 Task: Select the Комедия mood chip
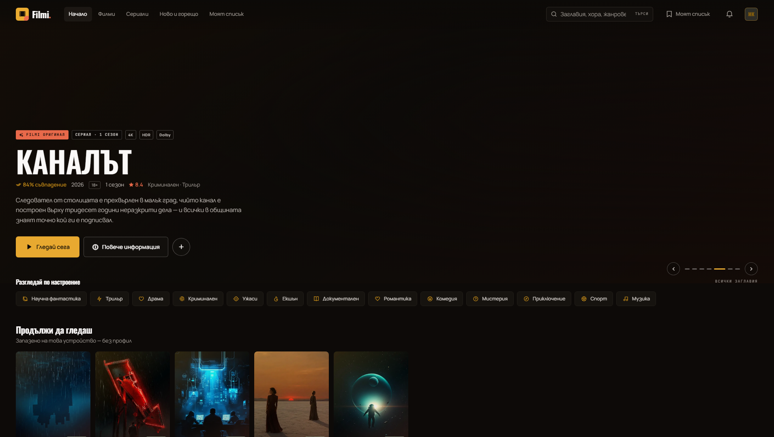(442, 299)
